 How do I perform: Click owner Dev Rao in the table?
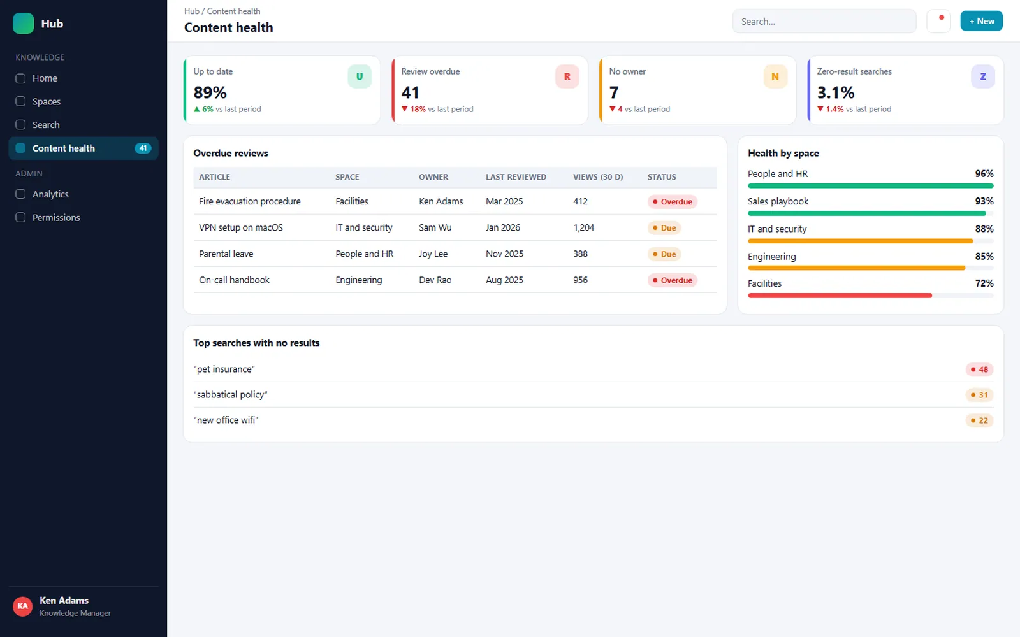point(435,280)
